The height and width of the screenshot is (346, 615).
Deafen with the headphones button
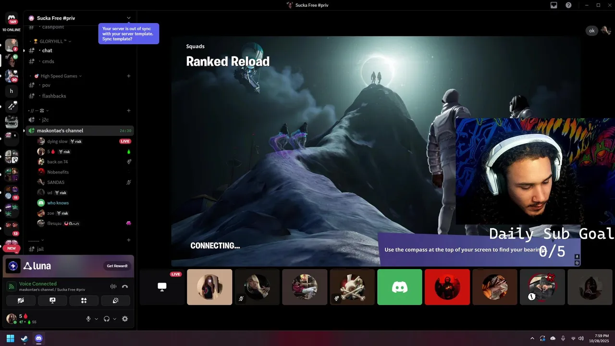tap(107, 319)
